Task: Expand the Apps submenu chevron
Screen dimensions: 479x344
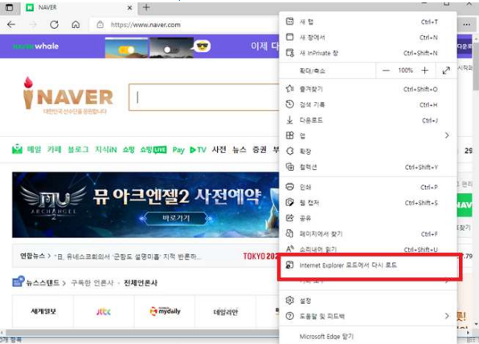Action: click(447, 136)
